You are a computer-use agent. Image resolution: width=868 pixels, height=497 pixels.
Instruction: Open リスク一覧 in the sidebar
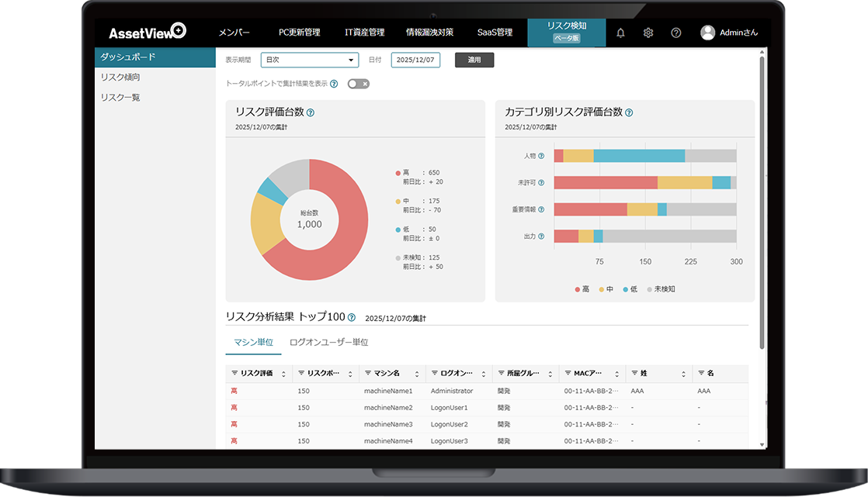point(120,98)
